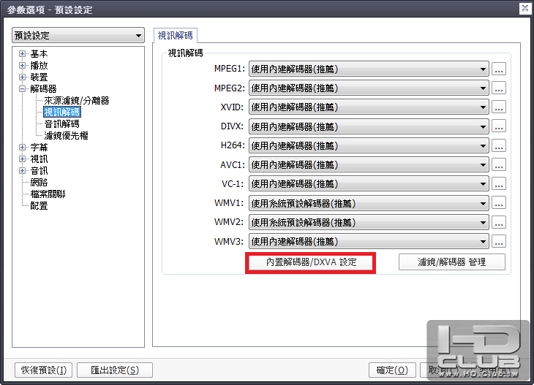Select 來源濾鏡/分離器 in the tree
The height and width of the screenshot is (385, 534).
(77, 101)
